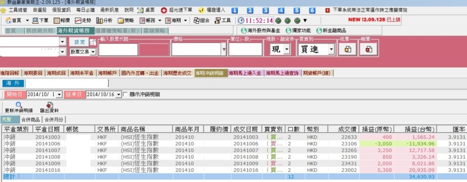The image size is (467, 182).
Task: Sort by the 損益(台幣) column header
Action: click(415, 129)
